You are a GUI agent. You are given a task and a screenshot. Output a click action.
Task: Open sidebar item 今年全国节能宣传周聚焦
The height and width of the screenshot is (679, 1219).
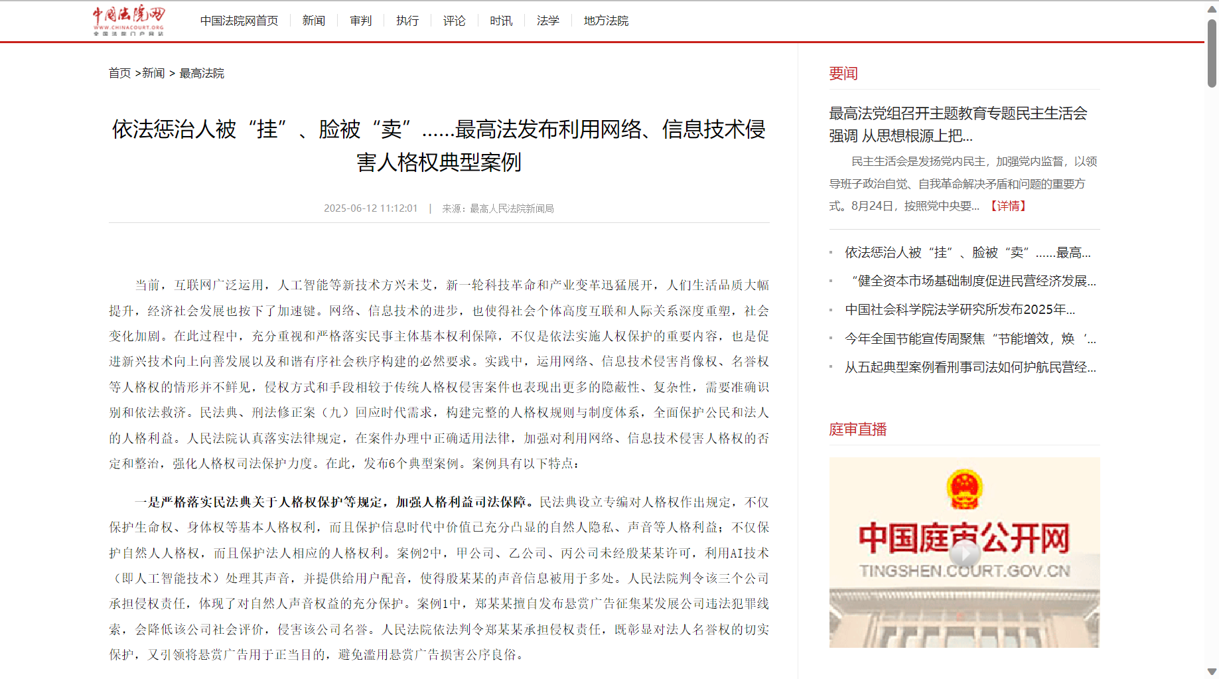[970, 339]
